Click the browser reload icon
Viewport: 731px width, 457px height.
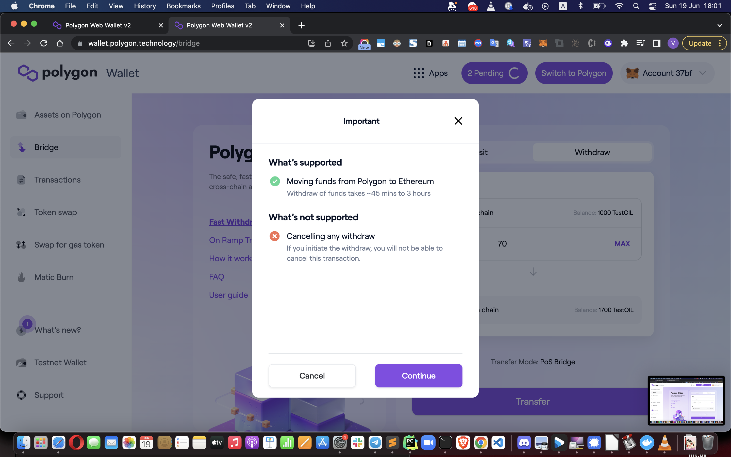44,43
